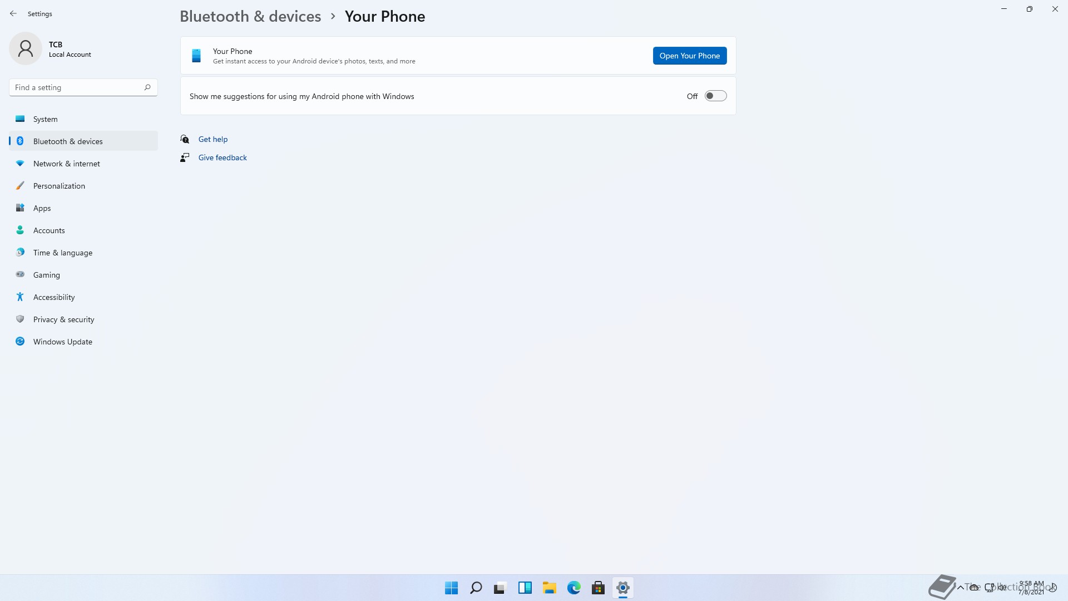Screen dimensions: 1068x601
Task: Click the Settings gear on the taskbar
Action: (x=622, y=588)
